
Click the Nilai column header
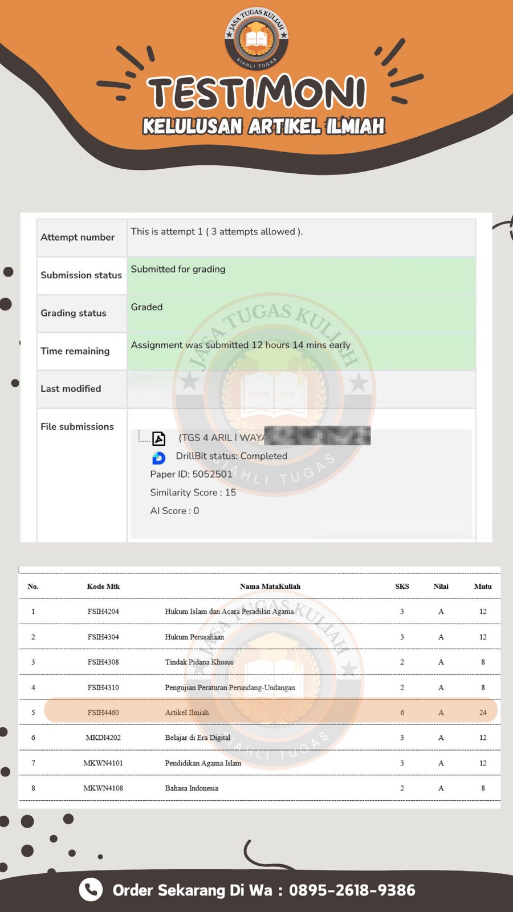click(441, 586)
